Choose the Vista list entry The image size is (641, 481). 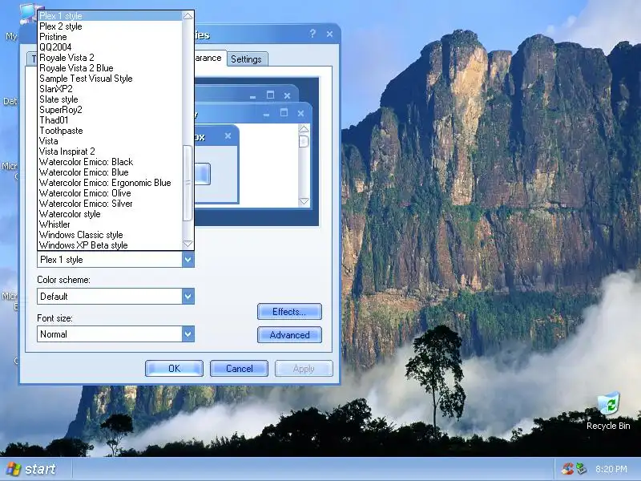click(x=110, y=141)
